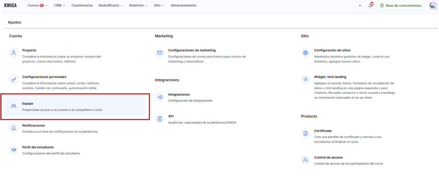439x181 pixels.
Task: Click the API icon
Action: point(160,119)
